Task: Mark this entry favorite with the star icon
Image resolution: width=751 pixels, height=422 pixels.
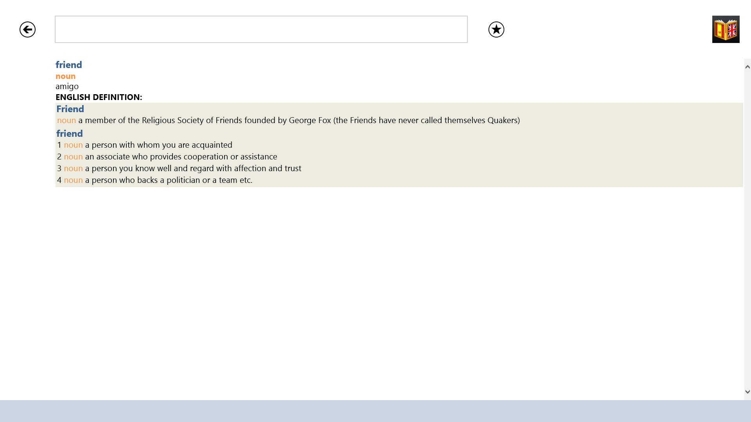Action: click(496, 29)
